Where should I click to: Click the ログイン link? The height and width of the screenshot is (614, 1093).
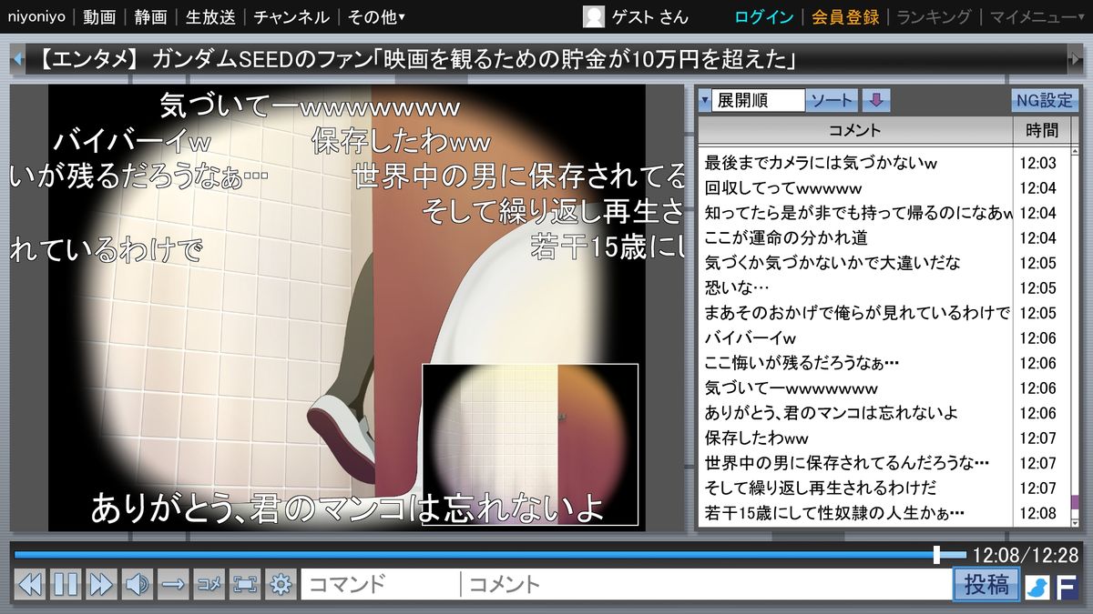(x=763, y=16)
